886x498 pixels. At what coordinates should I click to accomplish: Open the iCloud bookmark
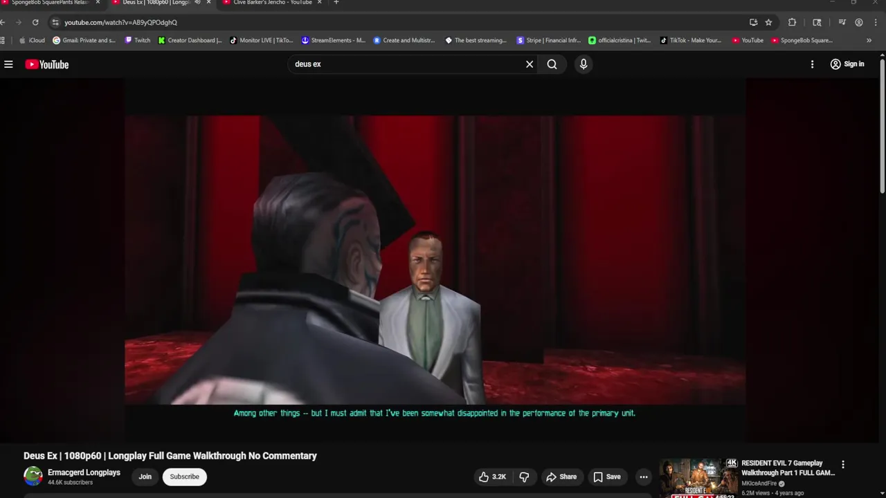(32, 40)
